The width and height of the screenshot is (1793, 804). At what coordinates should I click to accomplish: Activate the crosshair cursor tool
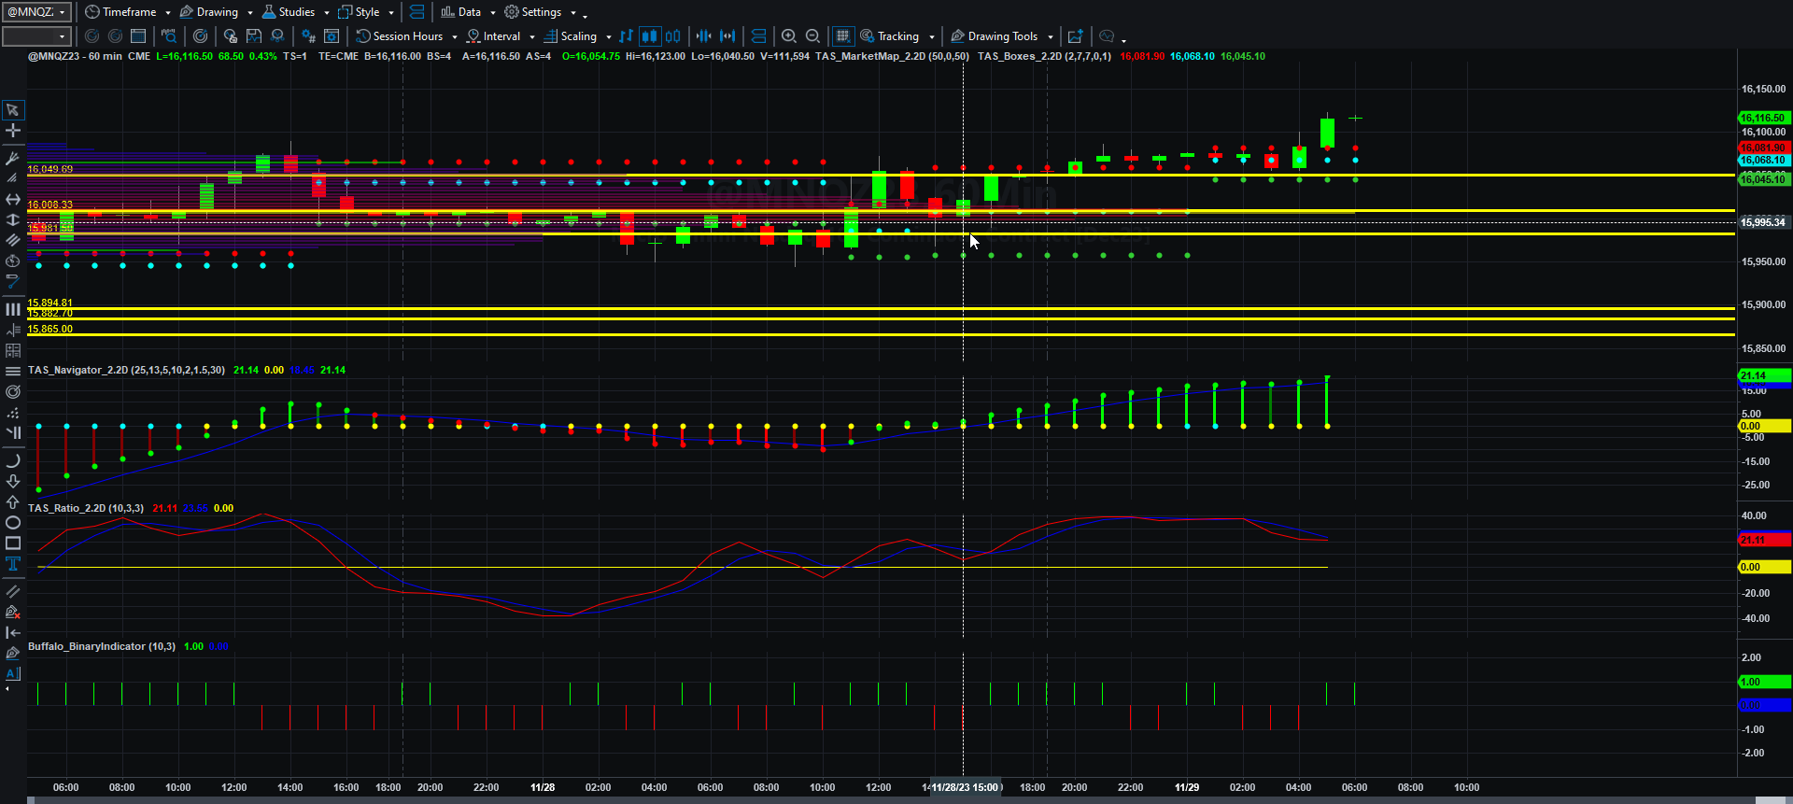[13, 131]
